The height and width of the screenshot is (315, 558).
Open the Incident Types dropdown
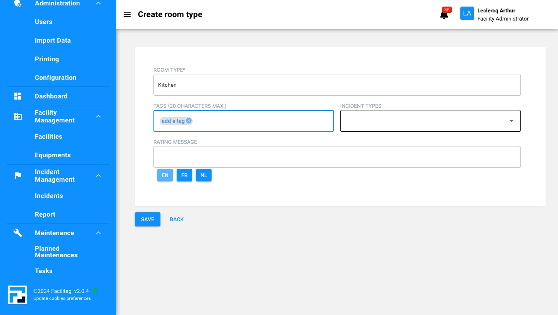[x=430, y=121]
